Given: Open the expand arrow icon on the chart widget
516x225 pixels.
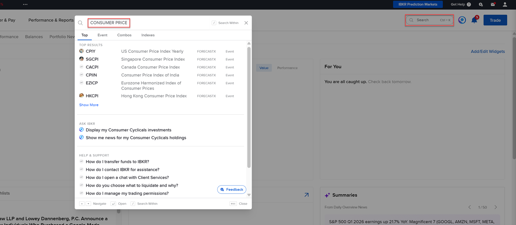Looking at the screenshot, I should click(x=307, y=195).
